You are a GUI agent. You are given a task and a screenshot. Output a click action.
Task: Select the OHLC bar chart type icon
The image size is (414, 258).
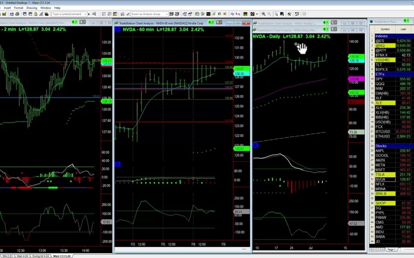point(214,14)
